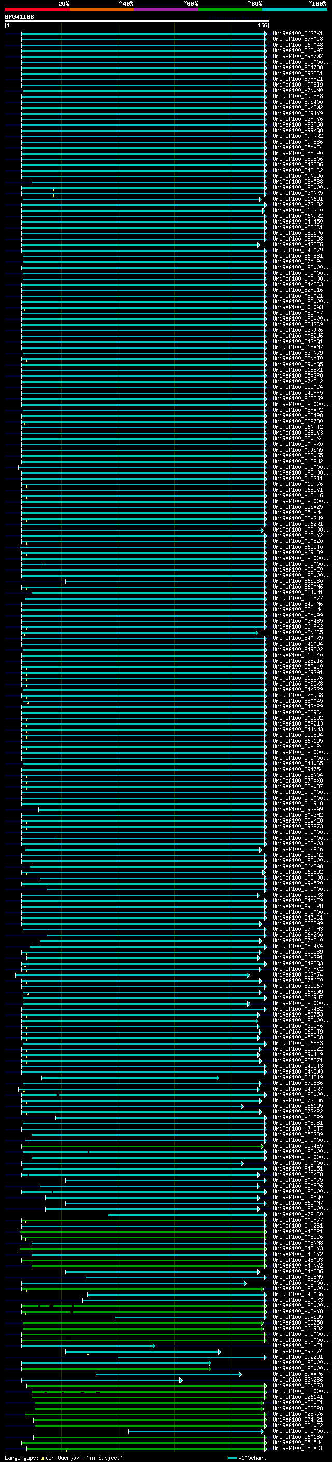Select hit label UniRef100_Q7PRH3
Screen dimensions: 332x1462
(x=297, y=929)
